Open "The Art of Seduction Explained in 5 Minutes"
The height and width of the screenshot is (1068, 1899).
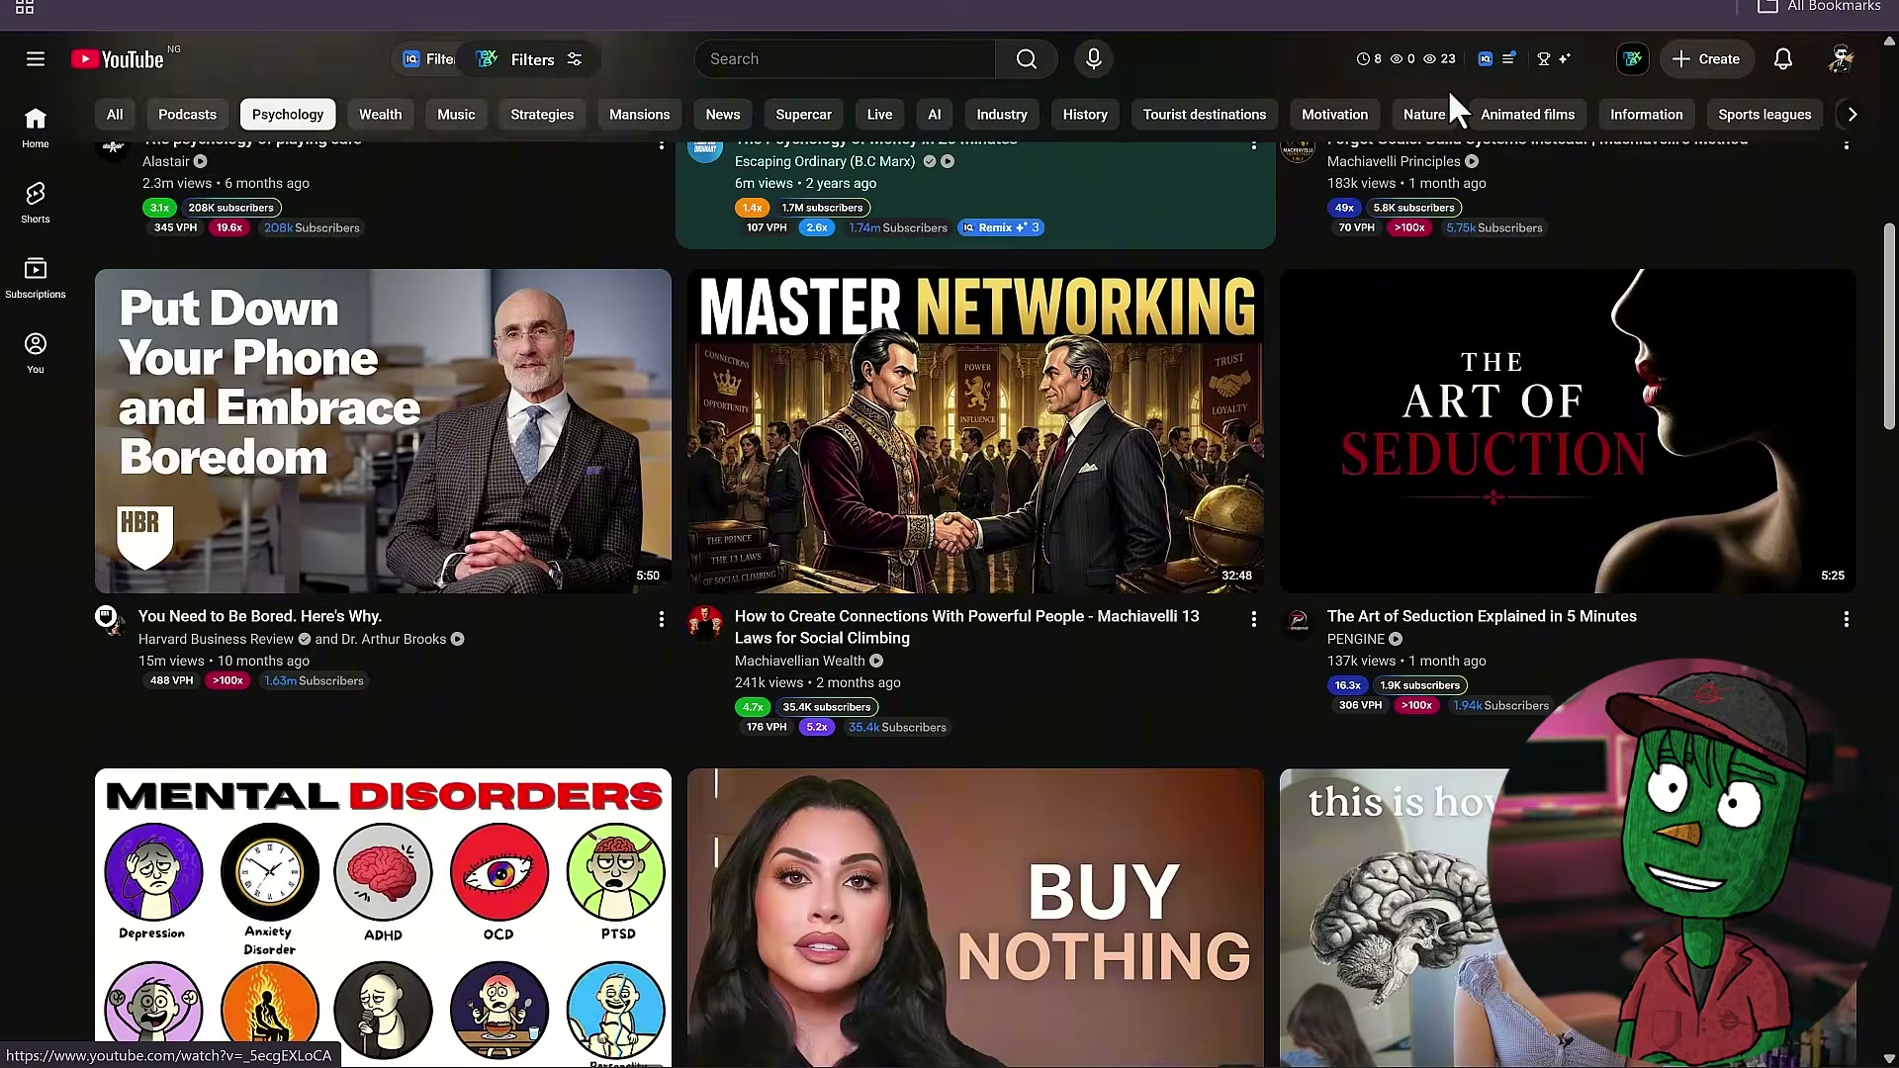point(1482,616)
